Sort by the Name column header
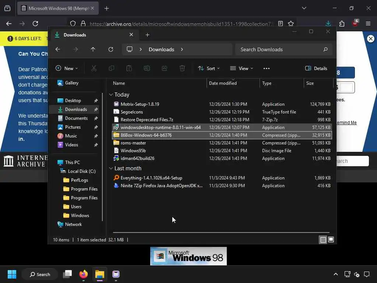This screenshot has width=377, height=283. [x=159, y=83]
